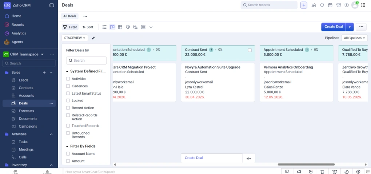Edit the STAGEVIEW with the pencil icon

(93, 38)
